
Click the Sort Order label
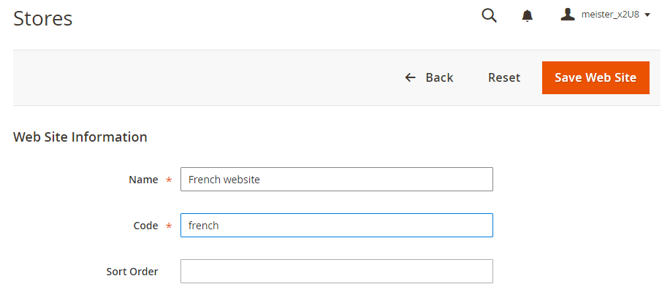[132, 272]
